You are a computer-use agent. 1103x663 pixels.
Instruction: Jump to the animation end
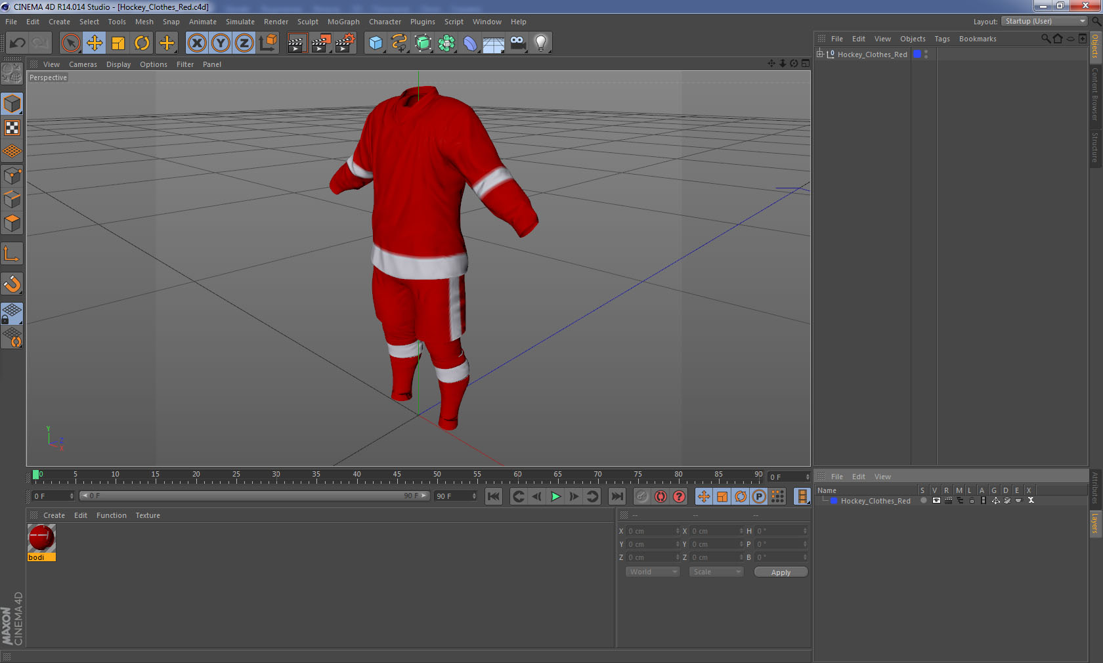[x=616, y=496]
